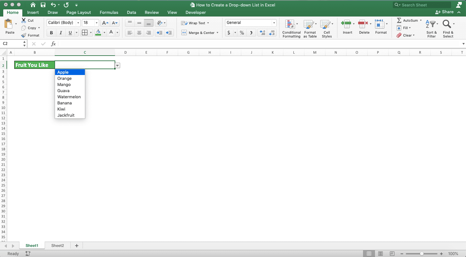Image resolution: width=466 pixels, height=257 pixels.
Task: Decrease decimal places
Action: [272, 33]
